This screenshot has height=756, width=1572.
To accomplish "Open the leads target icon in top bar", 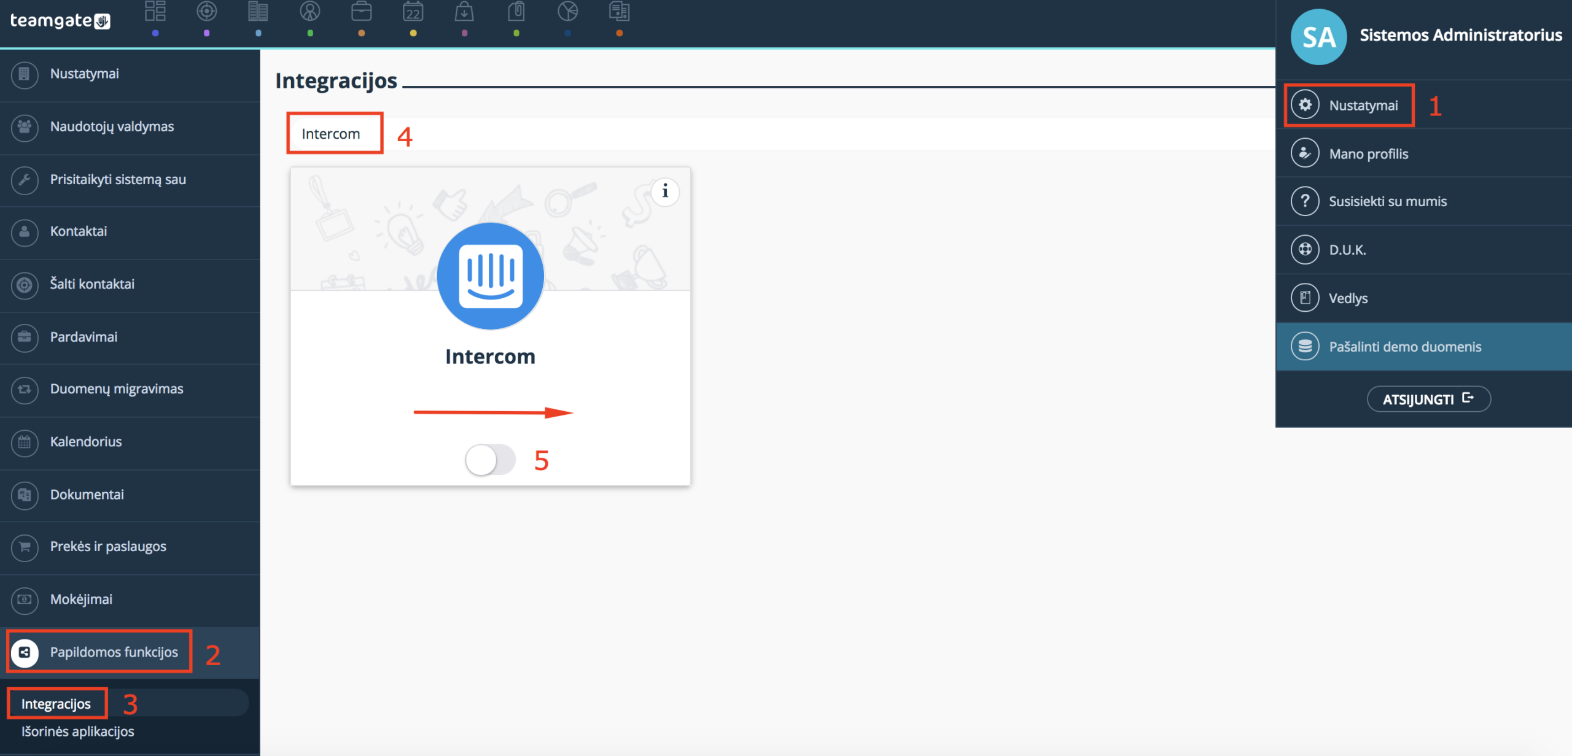I will pyautogui.click(x=207, y=11).
